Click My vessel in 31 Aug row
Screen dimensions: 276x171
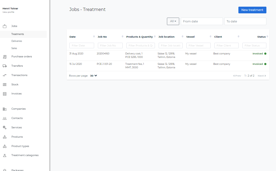(x=191, y=54)
